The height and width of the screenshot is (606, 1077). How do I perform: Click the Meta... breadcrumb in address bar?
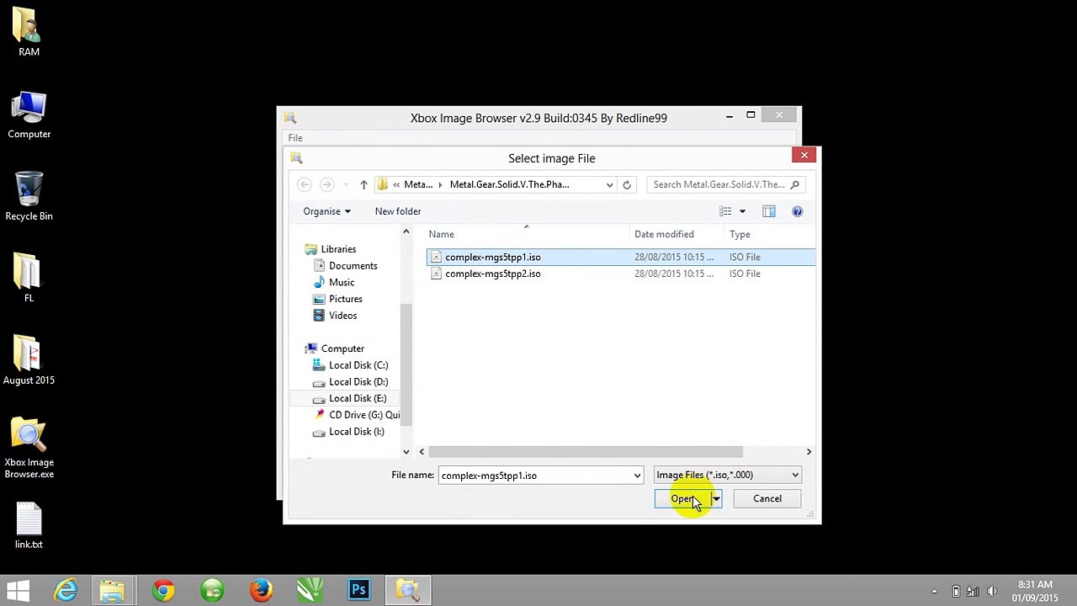(417, 184)
